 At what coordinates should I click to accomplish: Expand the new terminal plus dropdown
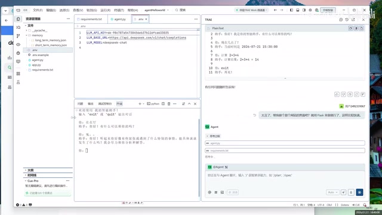[143, 104]
